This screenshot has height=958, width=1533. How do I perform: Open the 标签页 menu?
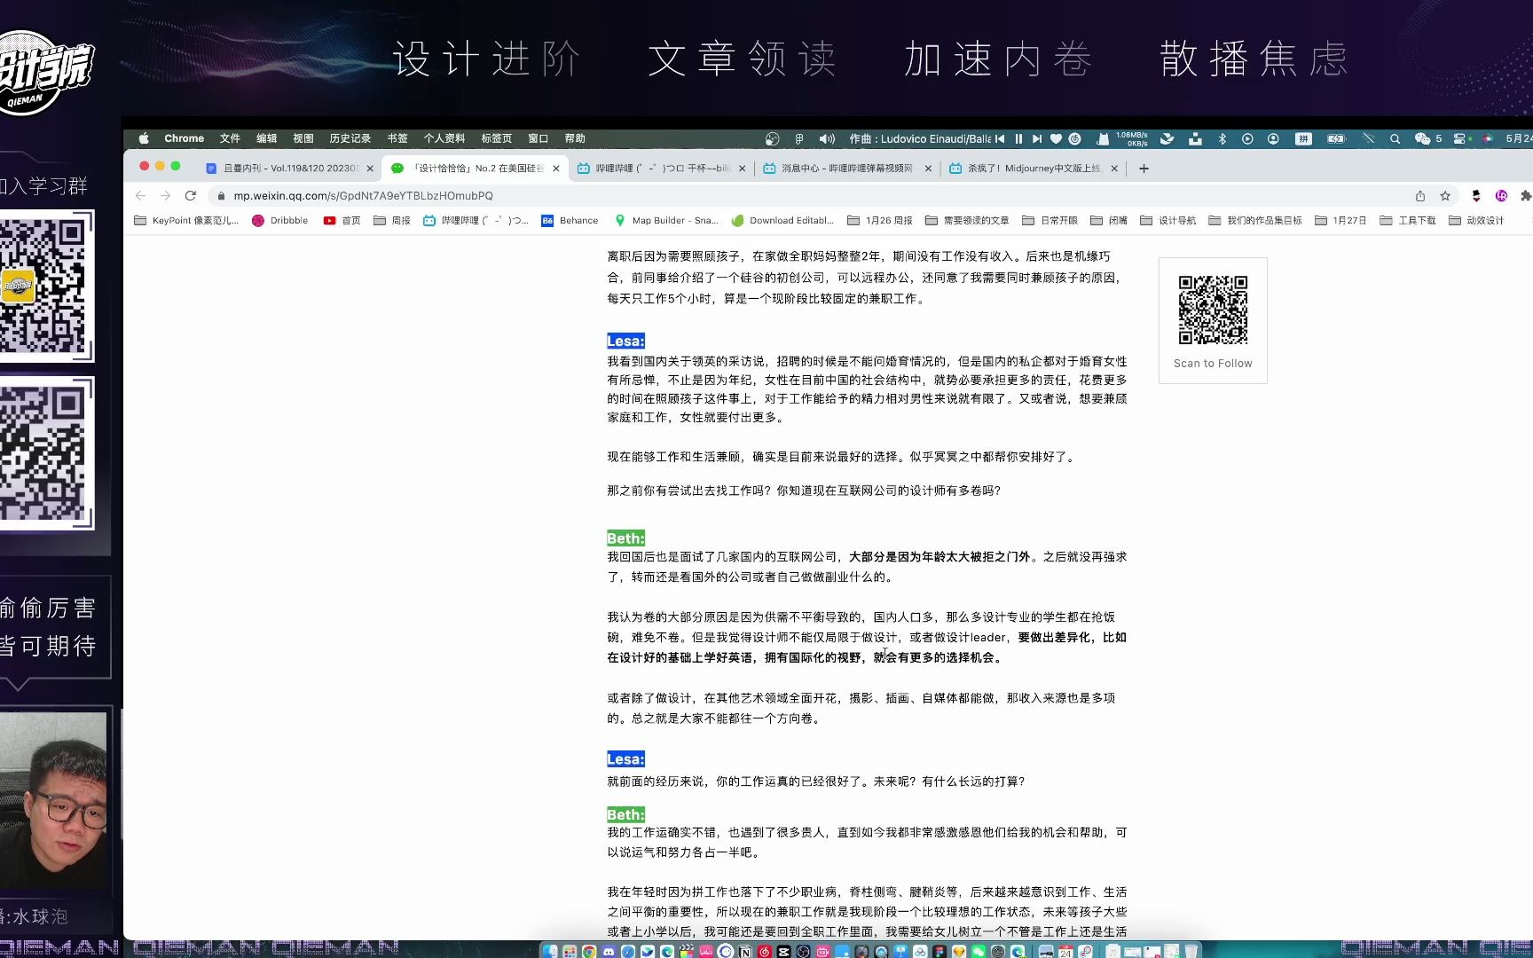(x=496, y=138)
